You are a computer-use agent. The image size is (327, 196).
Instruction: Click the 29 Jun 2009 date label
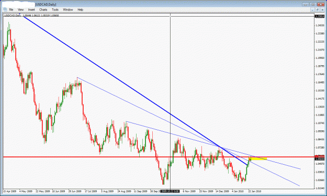point(75,191)
